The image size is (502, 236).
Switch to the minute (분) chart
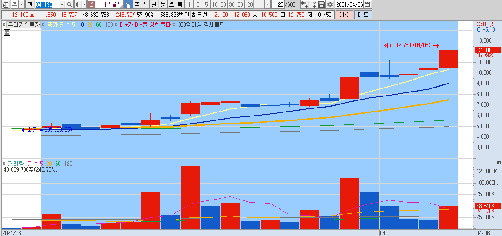[163, 4]
